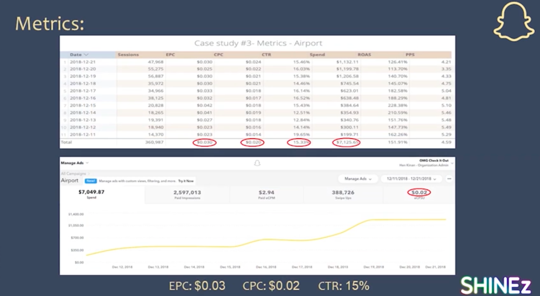540x296 pixels.
Task: Click the EPC column header
Action: coord(170,55)
